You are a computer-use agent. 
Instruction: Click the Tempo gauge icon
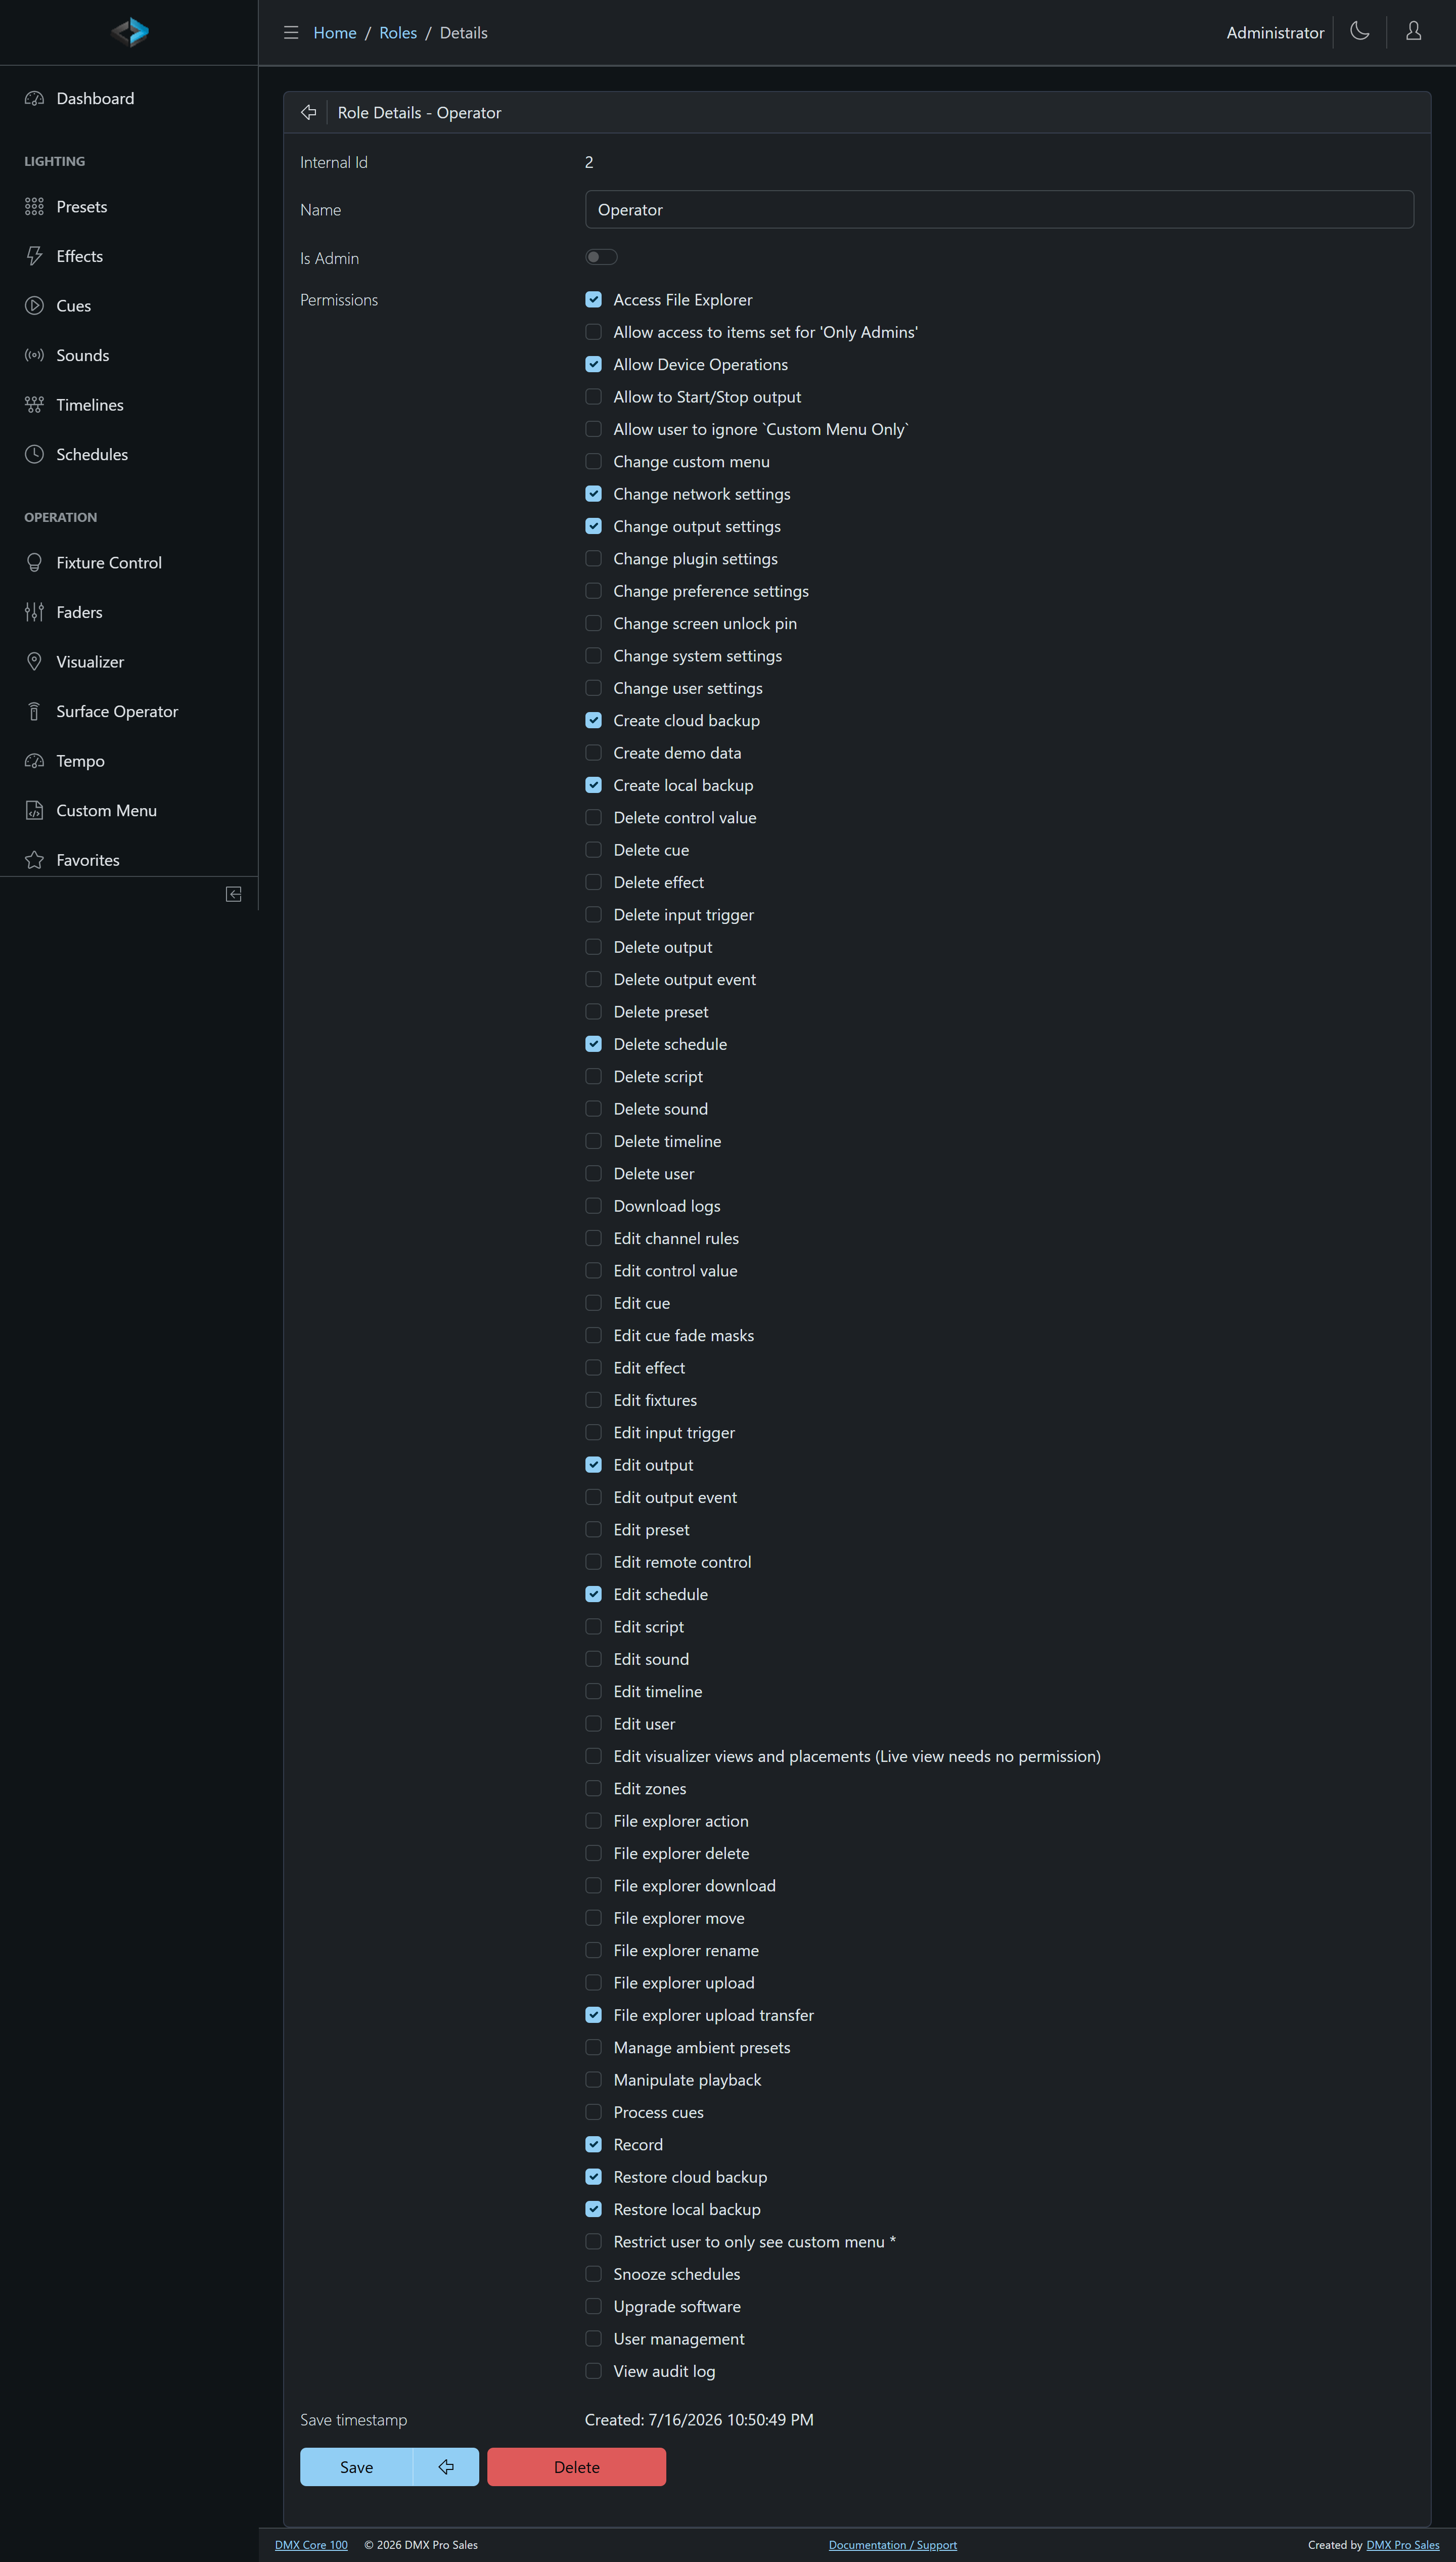tap(34, 761)
